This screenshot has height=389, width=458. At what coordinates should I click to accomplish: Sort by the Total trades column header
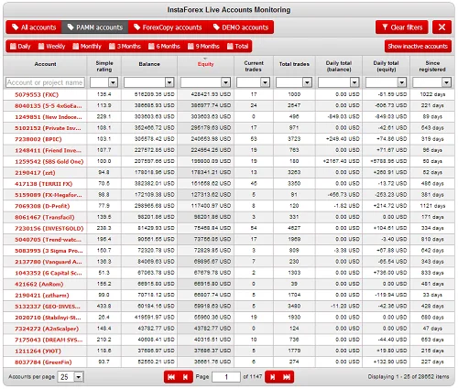pos(294,64)
